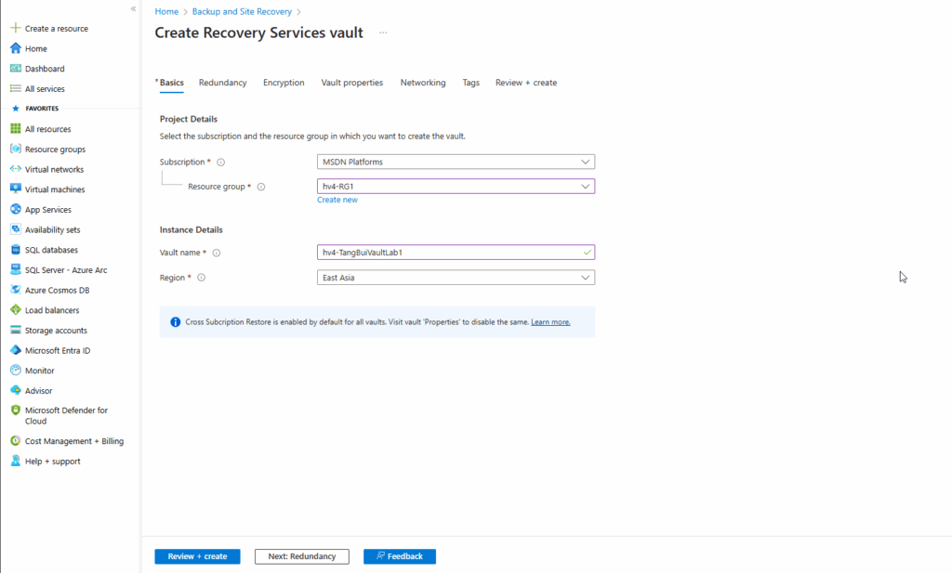Open the Resource group dropdown

click(x=456, y=186)
